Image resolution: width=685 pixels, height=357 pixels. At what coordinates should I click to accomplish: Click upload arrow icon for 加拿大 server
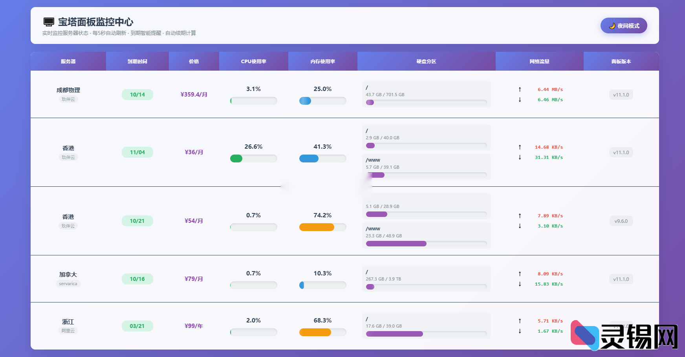(520, 274)
